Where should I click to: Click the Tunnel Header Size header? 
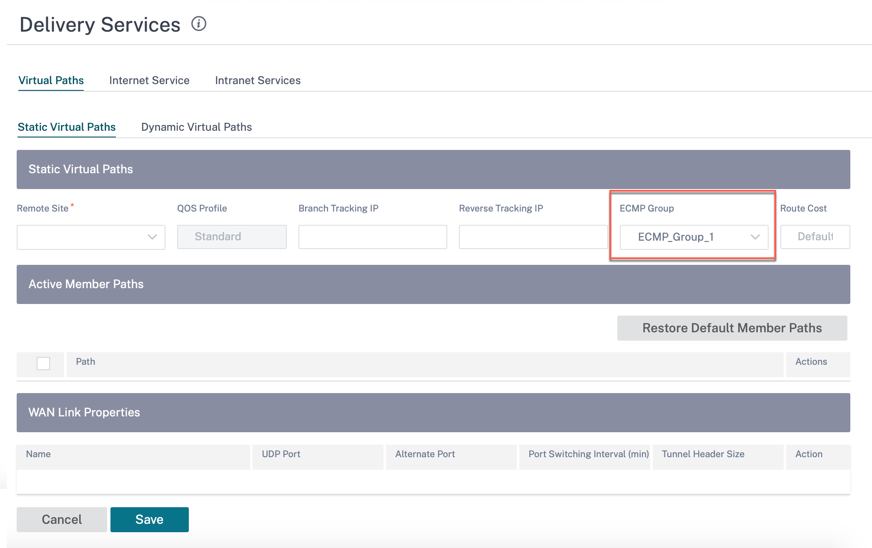tap(718, 457)
